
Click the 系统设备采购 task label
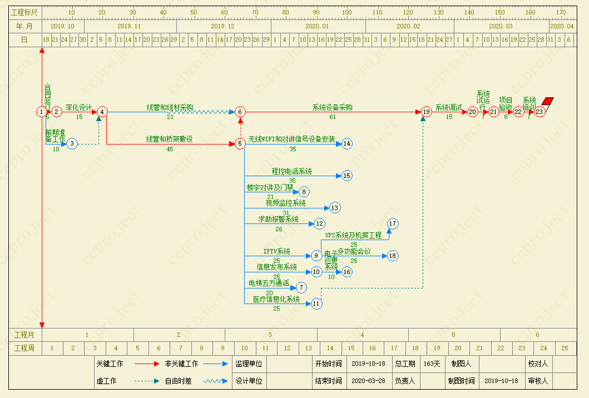coord(332,107)
